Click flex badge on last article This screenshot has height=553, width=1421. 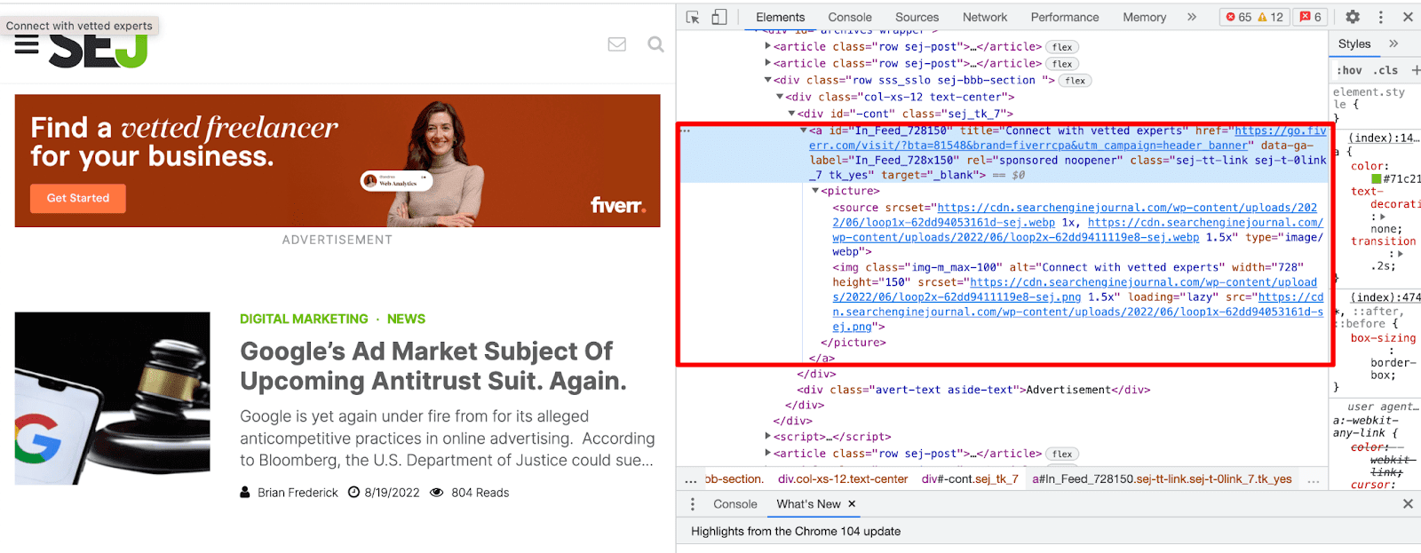[1062, 454]
